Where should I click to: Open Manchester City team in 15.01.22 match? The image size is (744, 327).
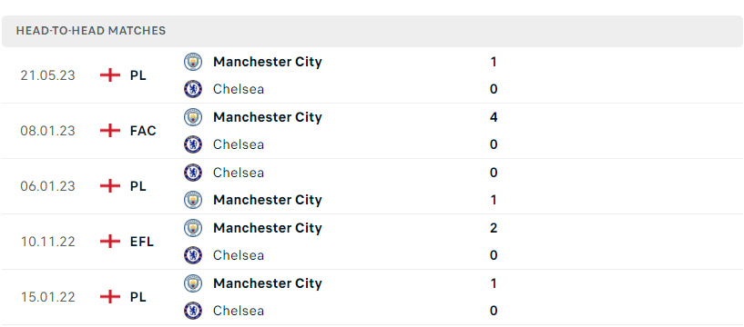(268, 283)
